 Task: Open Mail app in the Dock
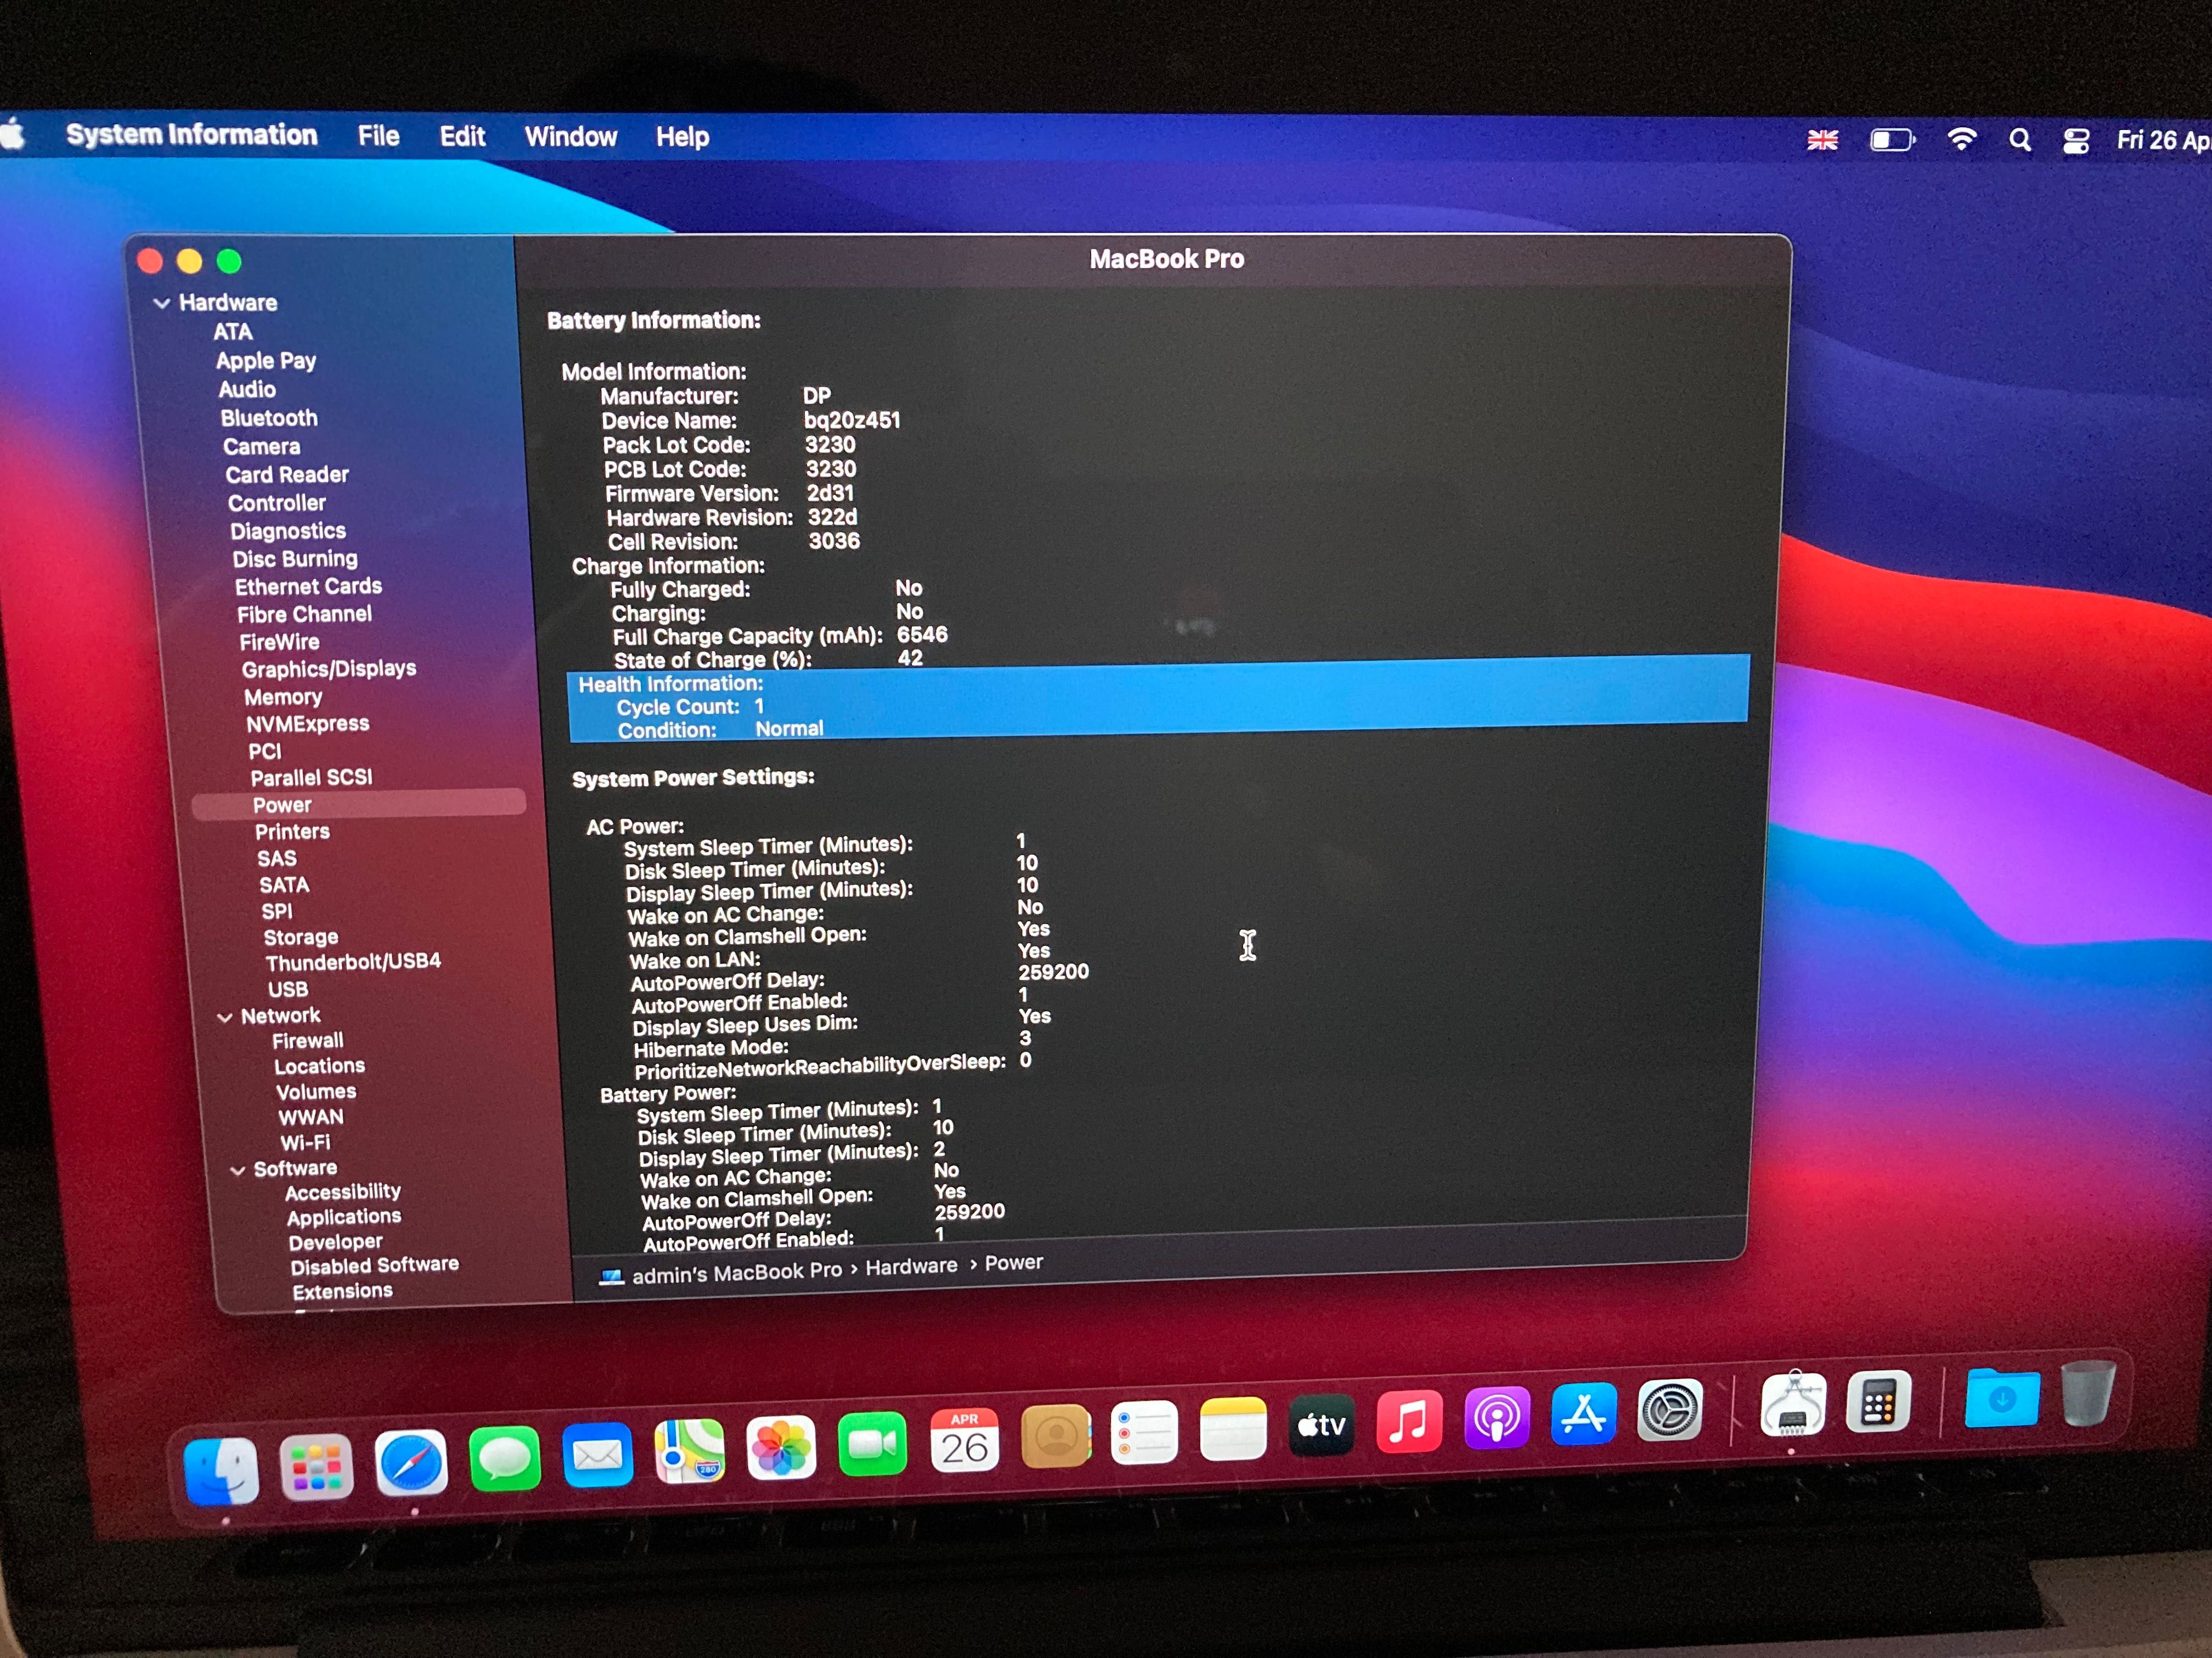point(597,1454)
